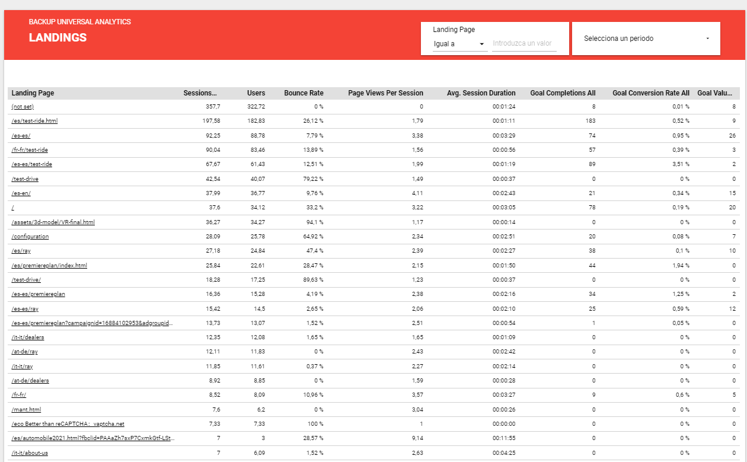Sort by Page Views Per Session header

point(385,93)
